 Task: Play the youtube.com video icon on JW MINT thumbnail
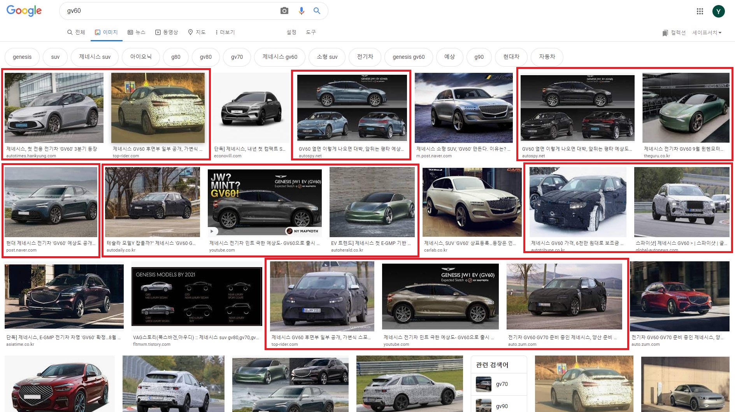[x=212, y=231]
